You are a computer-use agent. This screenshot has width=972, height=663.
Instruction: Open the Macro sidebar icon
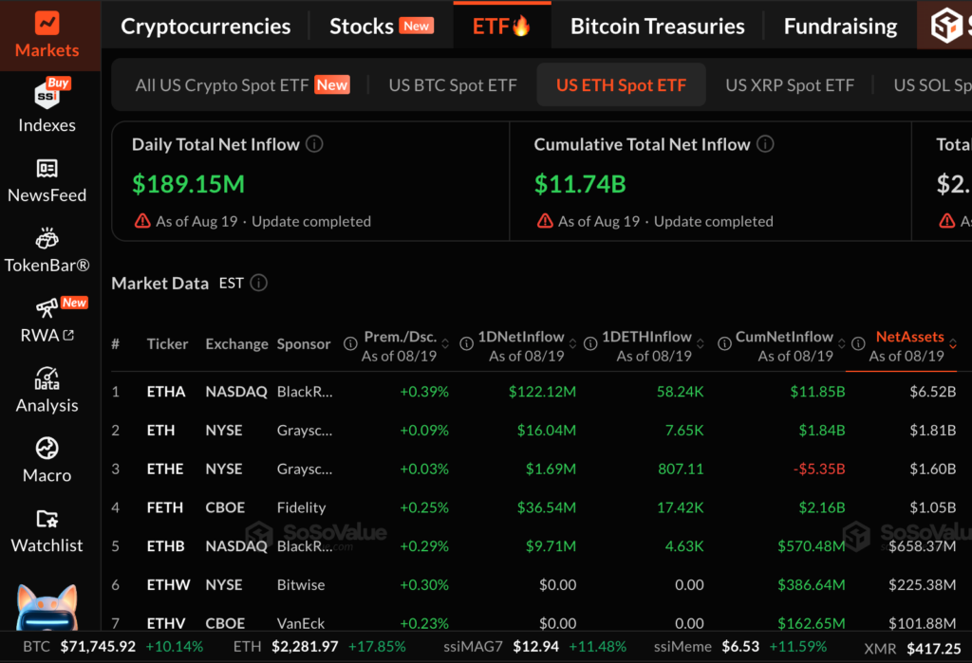click(47, 448)
